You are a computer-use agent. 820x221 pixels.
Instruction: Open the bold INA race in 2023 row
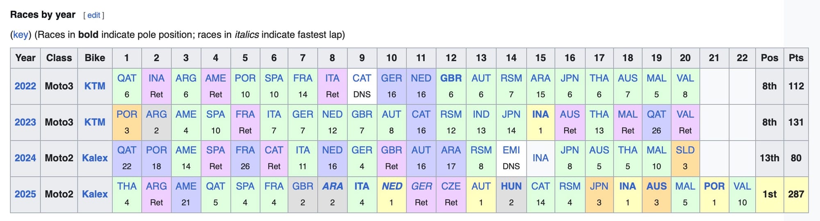tap(540, 114)
